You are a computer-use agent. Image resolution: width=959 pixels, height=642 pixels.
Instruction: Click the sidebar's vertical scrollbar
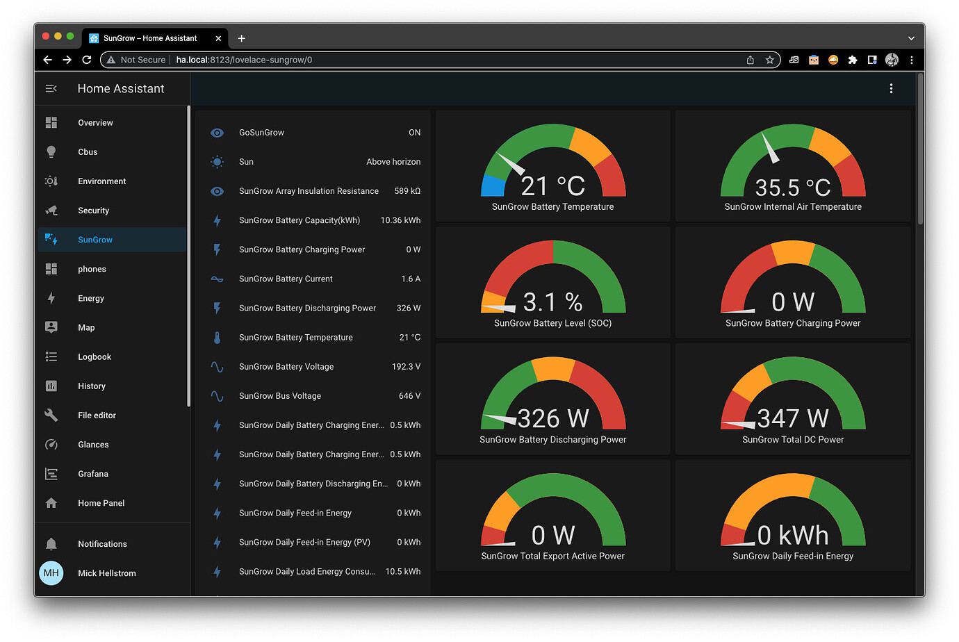pyautogui.click(x=188, y=256)
